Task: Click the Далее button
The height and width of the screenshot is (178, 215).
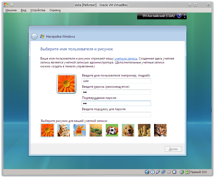Action: pos(173,149)
